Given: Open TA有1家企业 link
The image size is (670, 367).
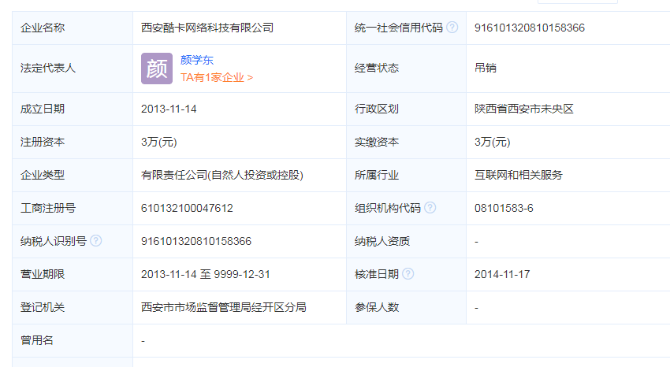Looking at the screenshot, I should [217, 78].
